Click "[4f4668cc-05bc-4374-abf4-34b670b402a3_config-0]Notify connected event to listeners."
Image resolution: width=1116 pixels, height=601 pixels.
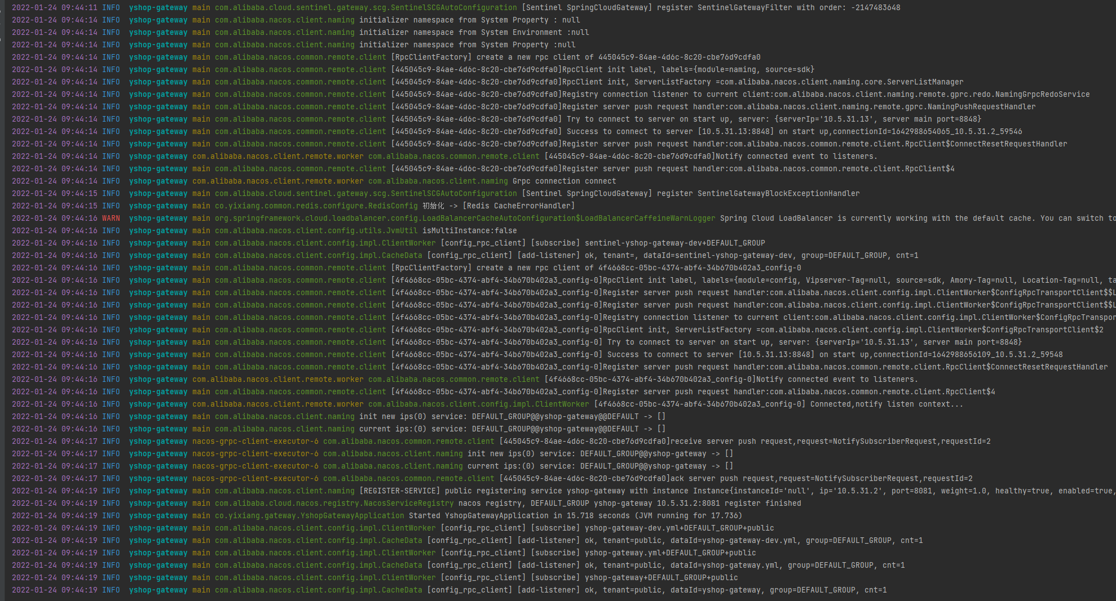731,379
